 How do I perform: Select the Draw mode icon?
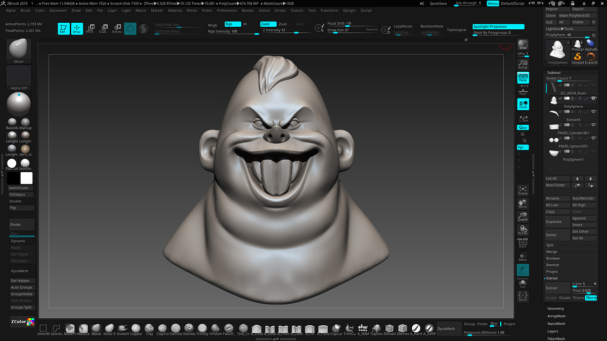pos(77,29)
